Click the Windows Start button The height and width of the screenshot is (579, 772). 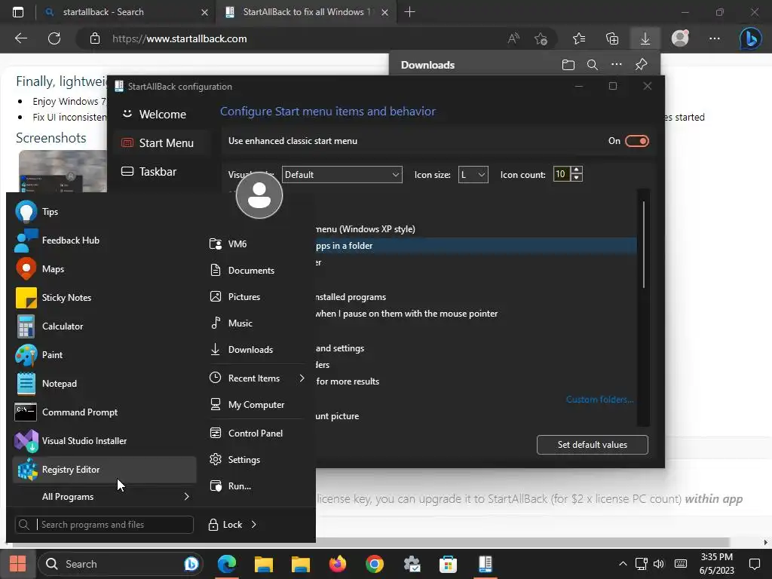pyautogui.click(x=18, y=564)
